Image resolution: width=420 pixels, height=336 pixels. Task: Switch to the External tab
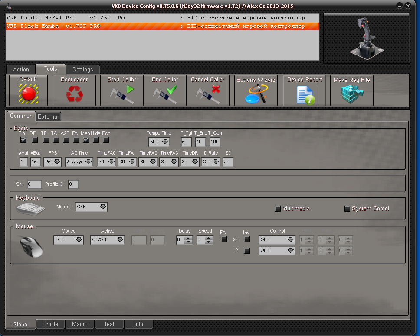tap(48, 116)
